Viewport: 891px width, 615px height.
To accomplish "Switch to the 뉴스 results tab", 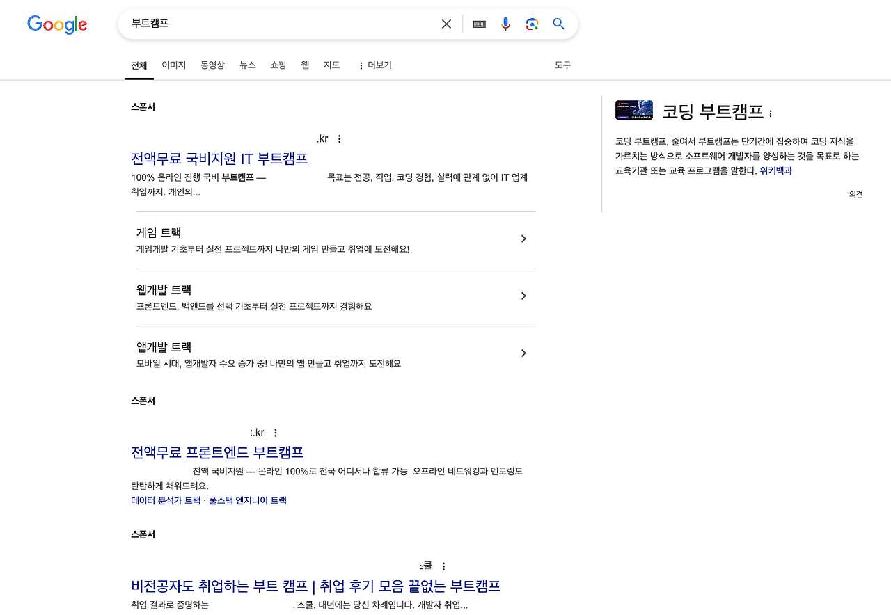I will (247, 65).
